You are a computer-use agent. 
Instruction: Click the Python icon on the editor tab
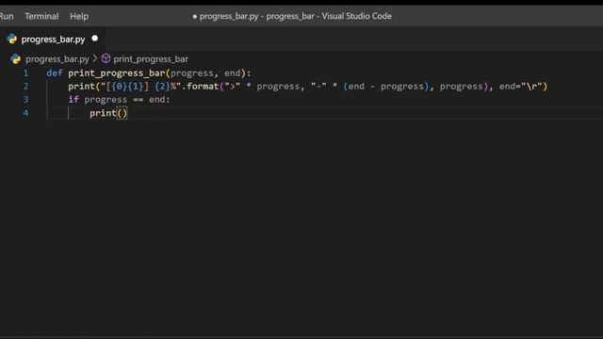point(12,39)
